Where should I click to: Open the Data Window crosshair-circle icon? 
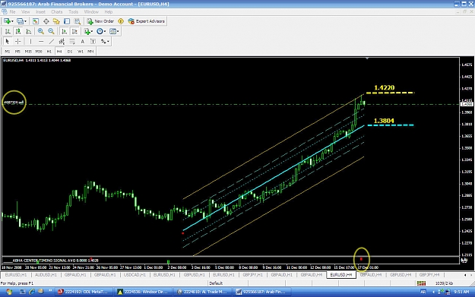pos(46,21)
